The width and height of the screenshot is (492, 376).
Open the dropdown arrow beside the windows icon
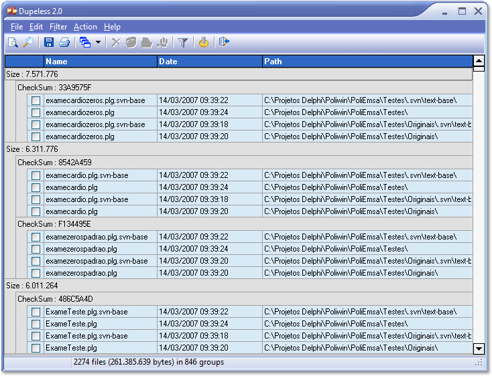tap(99, 42)
